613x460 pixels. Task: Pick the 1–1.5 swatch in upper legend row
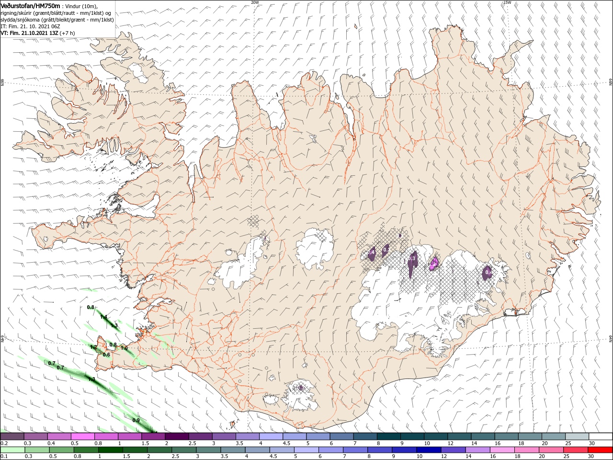(x=130, y=437)
